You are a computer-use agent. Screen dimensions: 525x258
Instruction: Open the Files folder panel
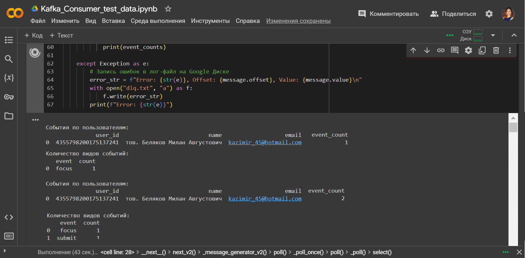[x=9, y=116]
